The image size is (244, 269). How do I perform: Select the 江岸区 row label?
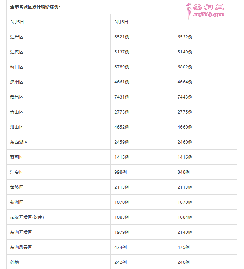(x=17, y=37)
